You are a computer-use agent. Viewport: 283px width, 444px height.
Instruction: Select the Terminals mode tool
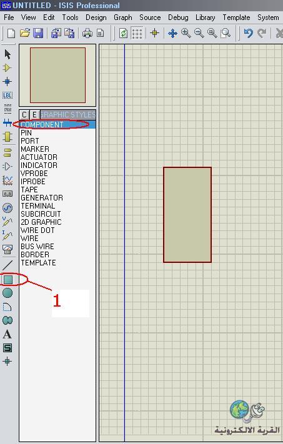[x=7, y=153]
